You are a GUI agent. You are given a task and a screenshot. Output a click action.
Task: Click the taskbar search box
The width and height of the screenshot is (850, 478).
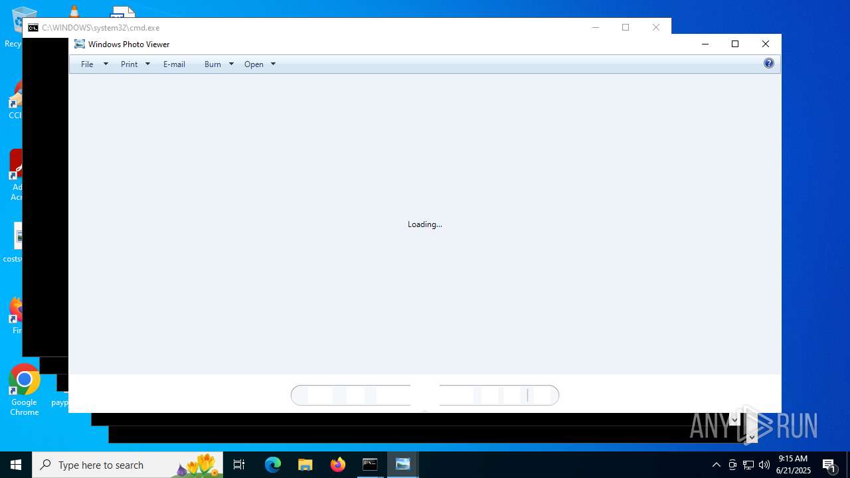[127, 465]
